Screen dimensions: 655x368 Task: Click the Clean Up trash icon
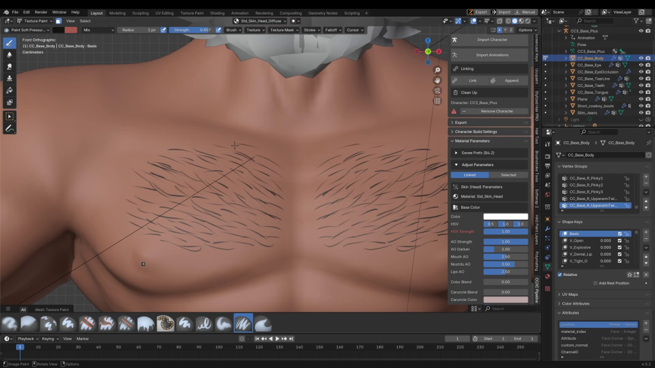click(455, 93)
